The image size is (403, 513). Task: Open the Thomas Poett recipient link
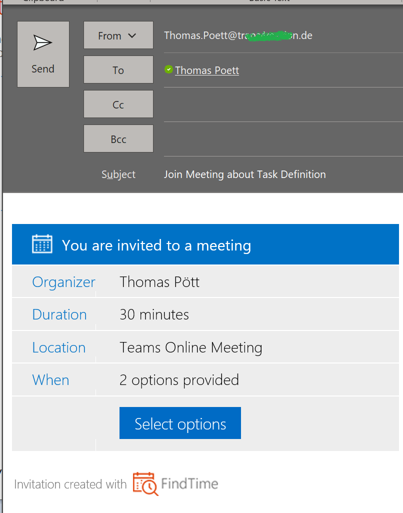[206, 70]
